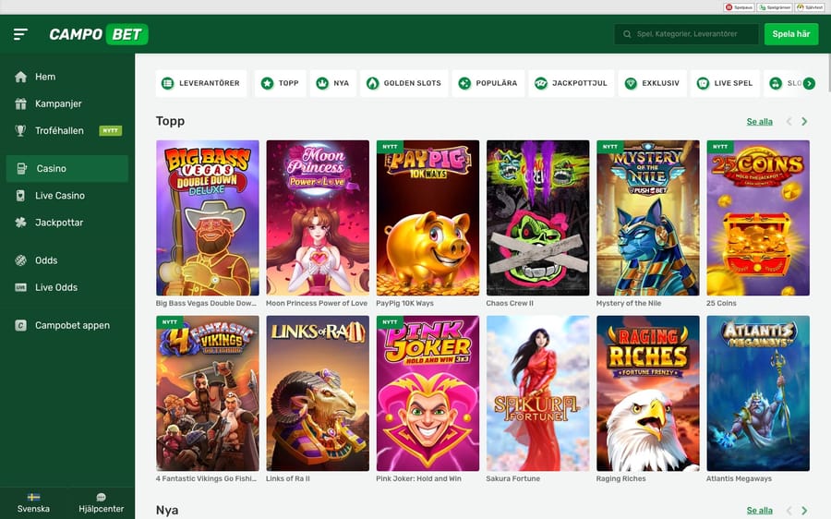The height and width of the screenshot is (519, 831).
Task: Select the Jackpottjul category tab
Action: click(x=571, y=83)
